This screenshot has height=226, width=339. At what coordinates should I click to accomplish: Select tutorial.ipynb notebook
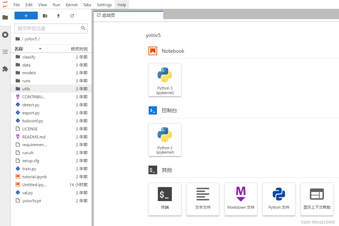51,177
